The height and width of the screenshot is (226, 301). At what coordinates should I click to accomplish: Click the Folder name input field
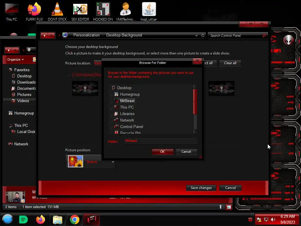pyautogui.click(x=161, y=141)
